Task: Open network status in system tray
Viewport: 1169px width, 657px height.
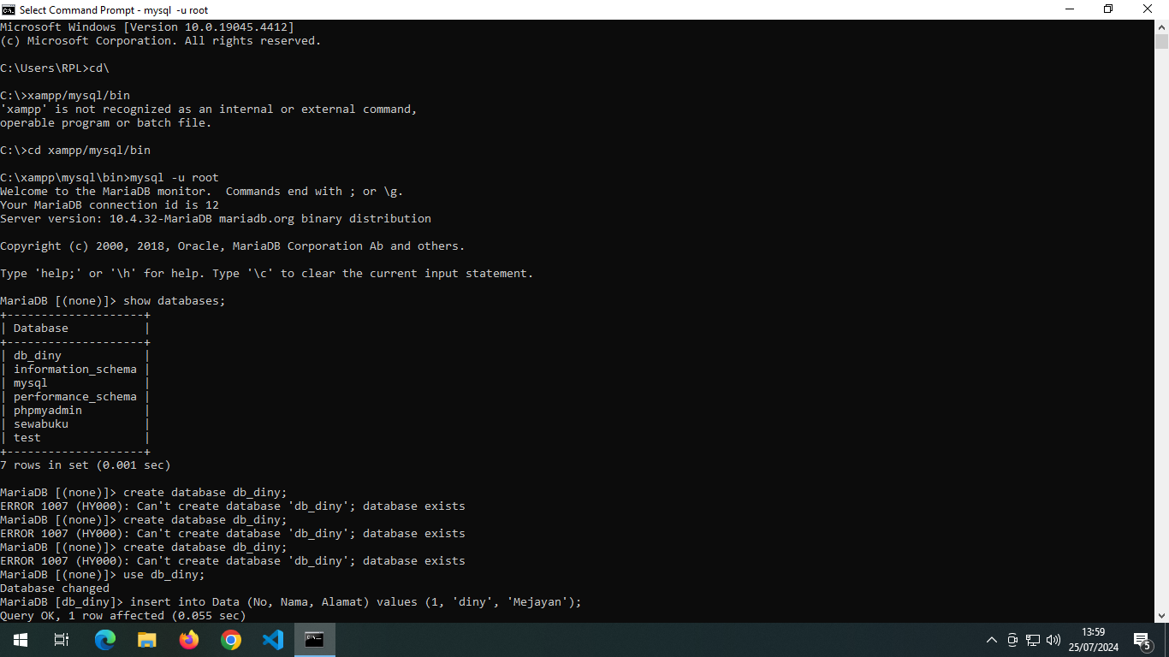Action: point(1033,640)
